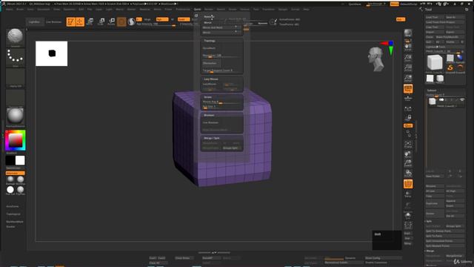Click the color picker square
This screenshot has height=267, width=474.
tap(16, 140)
